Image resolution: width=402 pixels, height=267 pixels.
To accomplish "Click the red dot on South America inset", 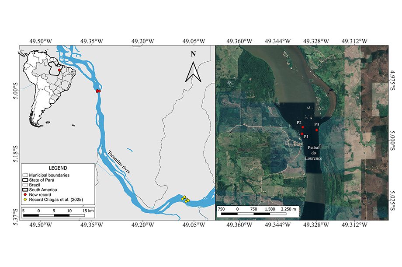I will click(59, 70).
